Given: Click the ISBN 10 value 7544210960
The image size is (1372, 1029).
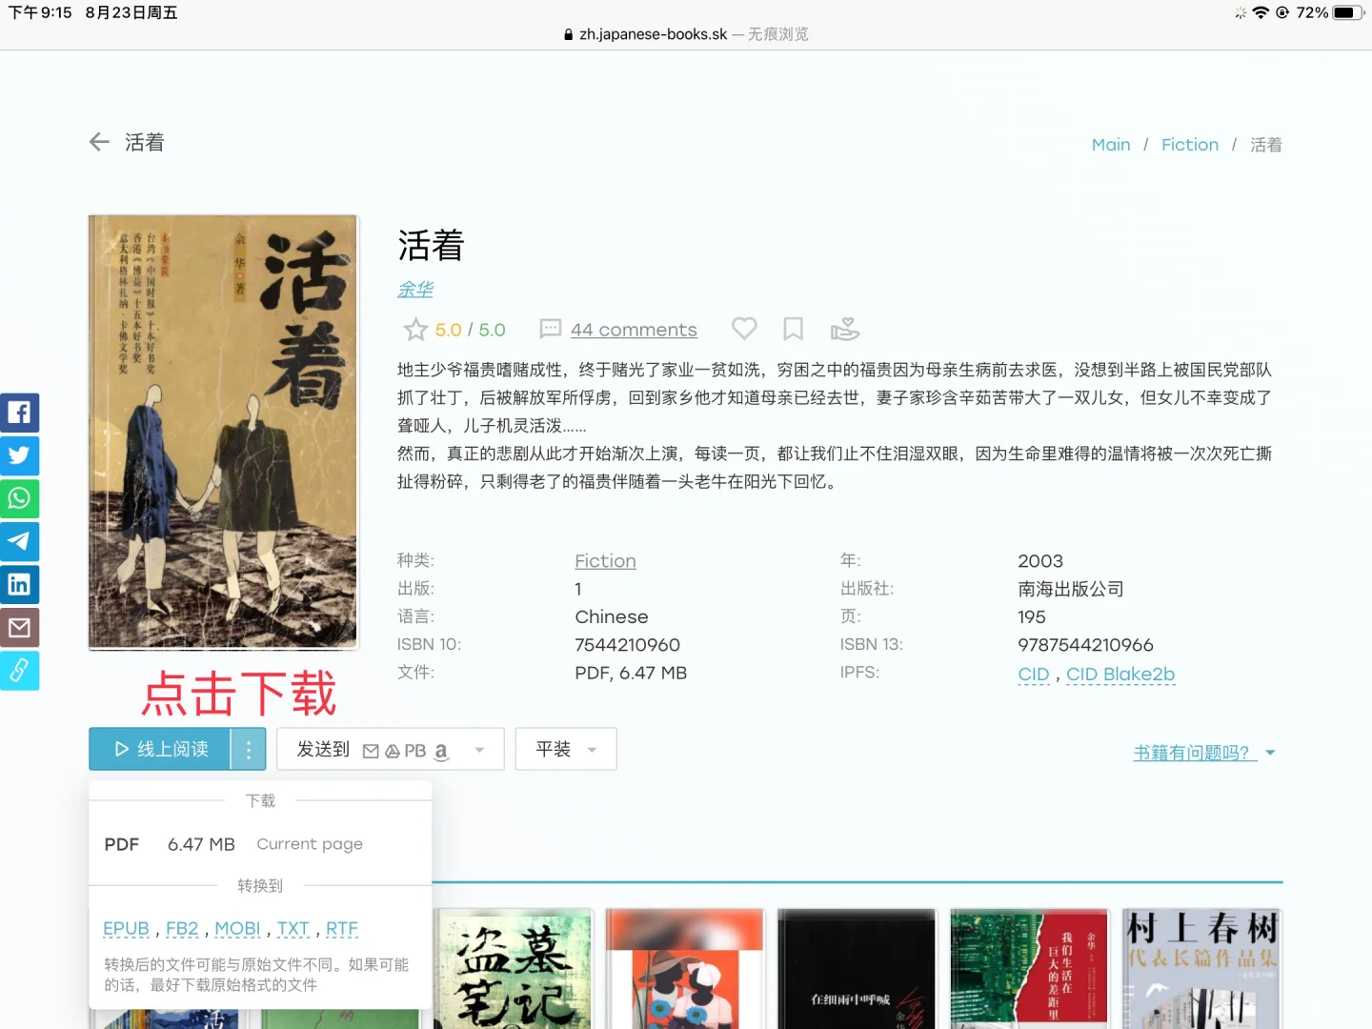Looking at the screenshot, I should (628, 645).
